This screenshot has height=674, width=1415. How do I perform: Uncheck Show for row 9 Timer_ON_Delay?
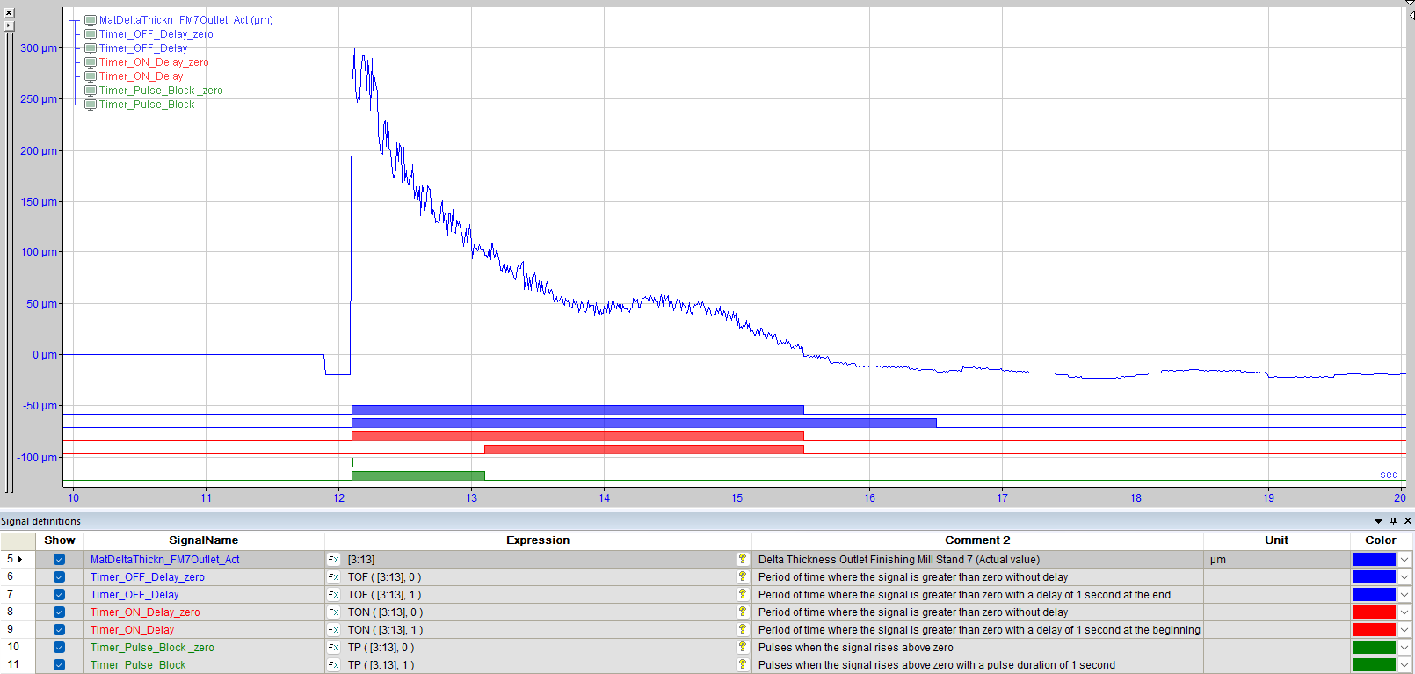[59, 630]
